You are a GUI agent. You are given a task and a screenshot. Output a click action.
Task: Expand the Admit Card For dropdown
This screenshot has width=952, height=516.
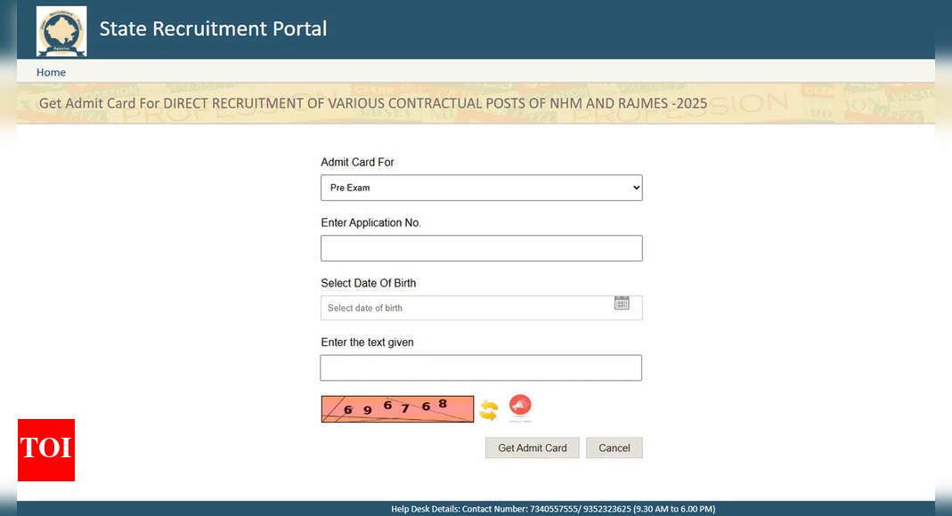click(481, 188)
